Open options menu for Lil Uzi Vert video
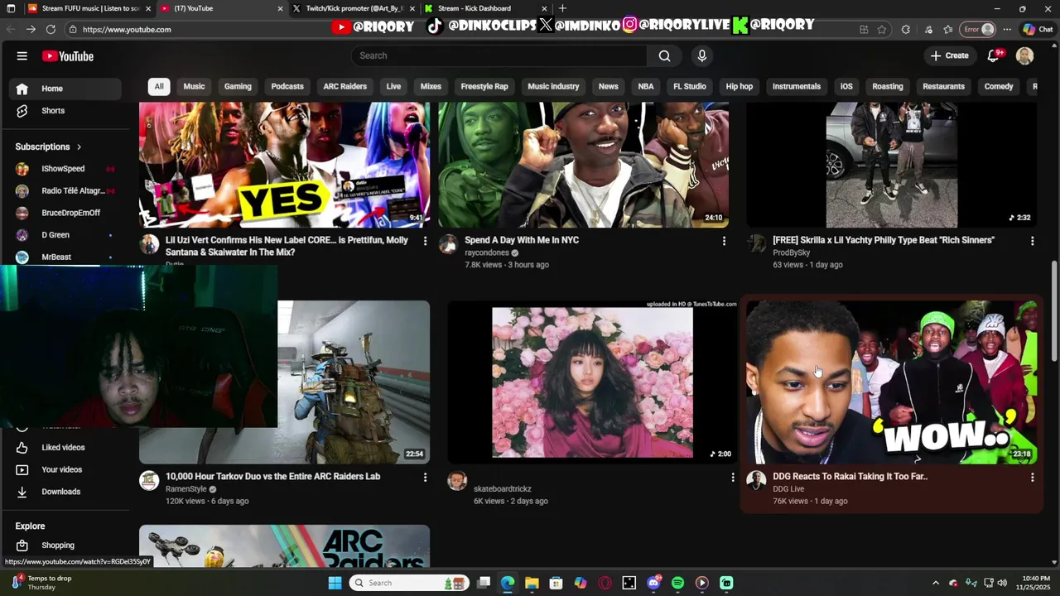Viewport: 1060px width, 596px height. [425, 241]
